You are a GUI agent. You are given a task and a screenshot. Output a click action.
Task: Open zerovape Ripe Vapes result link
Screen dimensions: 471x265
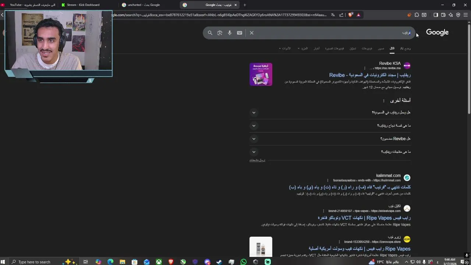[x=360, y=249]
